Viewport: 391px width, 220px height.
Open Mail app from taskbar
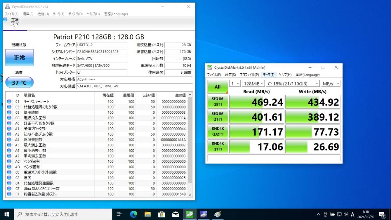click(176, 214)
